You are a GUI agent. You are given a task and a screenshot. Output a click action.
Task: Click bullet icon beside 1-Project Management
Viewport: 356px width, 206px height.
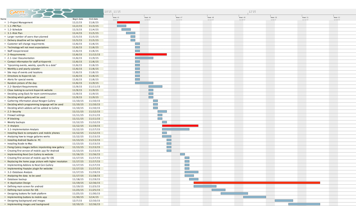point(5,23)
